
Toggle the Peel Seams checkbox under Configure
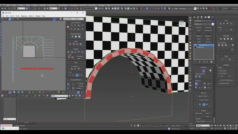click(219, 73)
